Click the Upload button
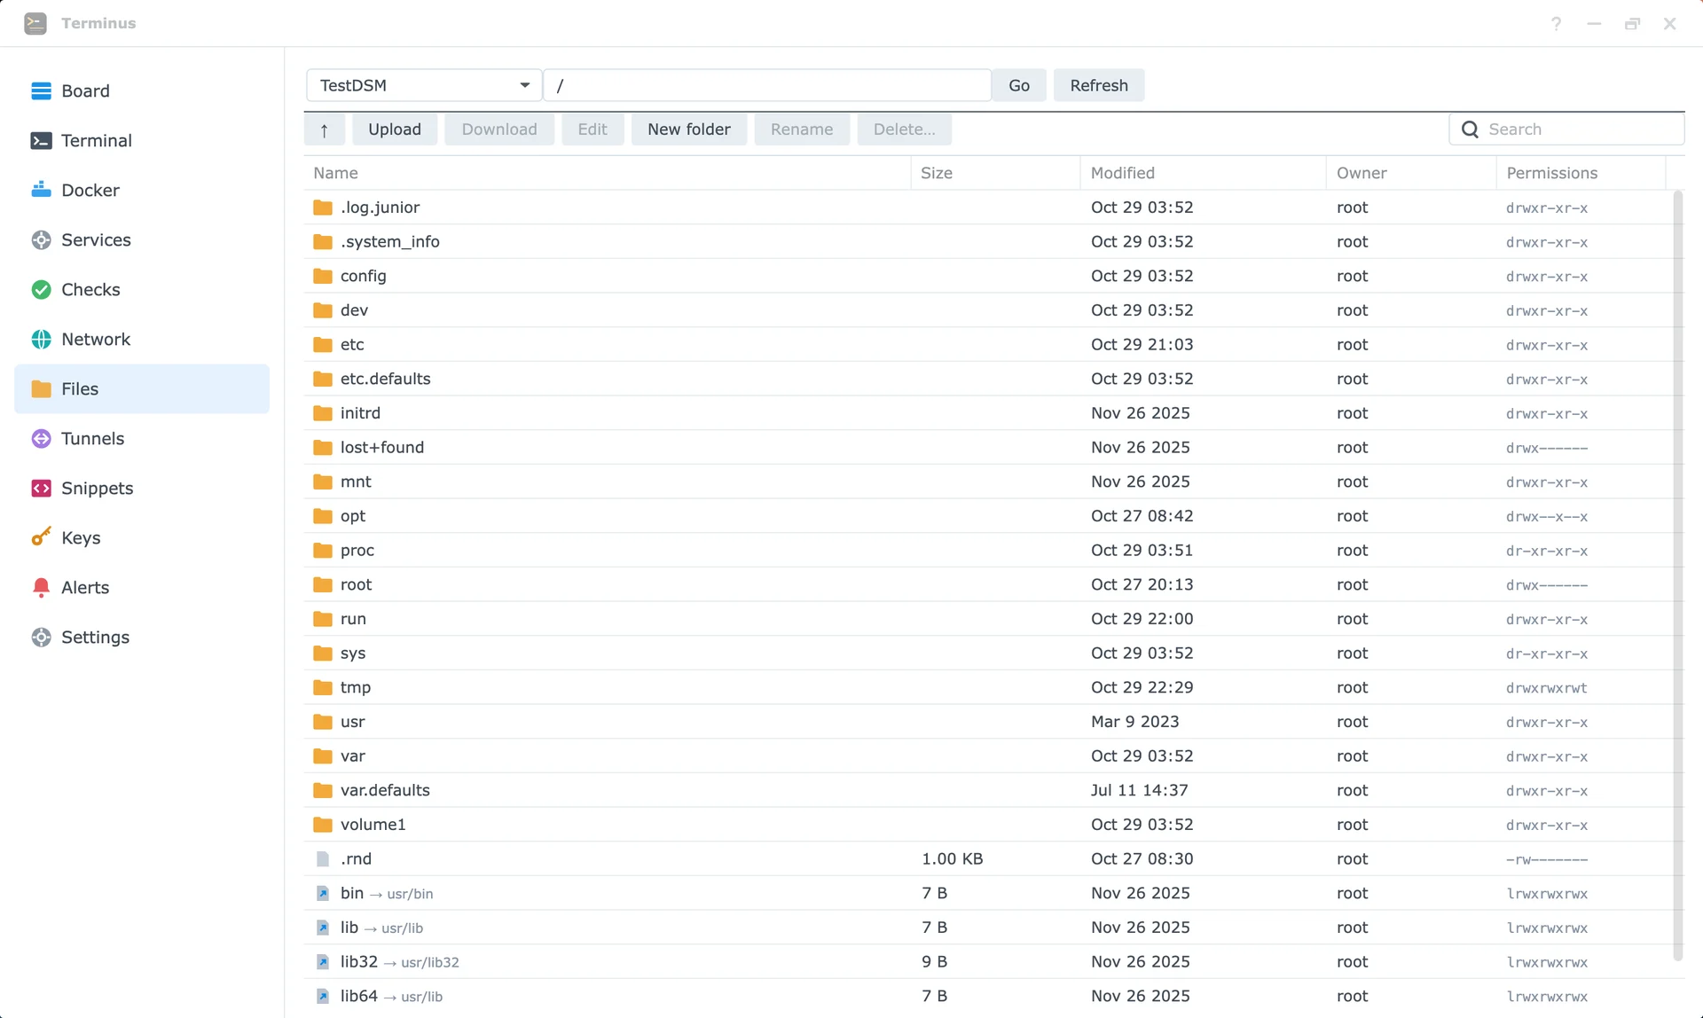The width and height of the screenshot is (1703, 1018). tap(395, 129)
